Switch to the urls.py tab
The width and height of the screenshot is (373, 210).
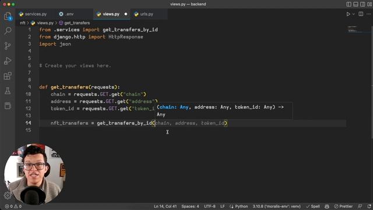point(146,14)
